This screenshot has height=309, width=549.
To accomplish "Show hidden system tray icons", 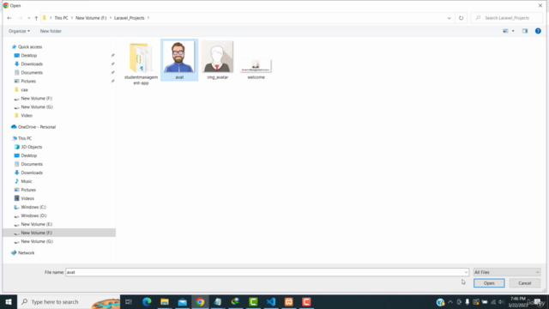I will (450, 301).
